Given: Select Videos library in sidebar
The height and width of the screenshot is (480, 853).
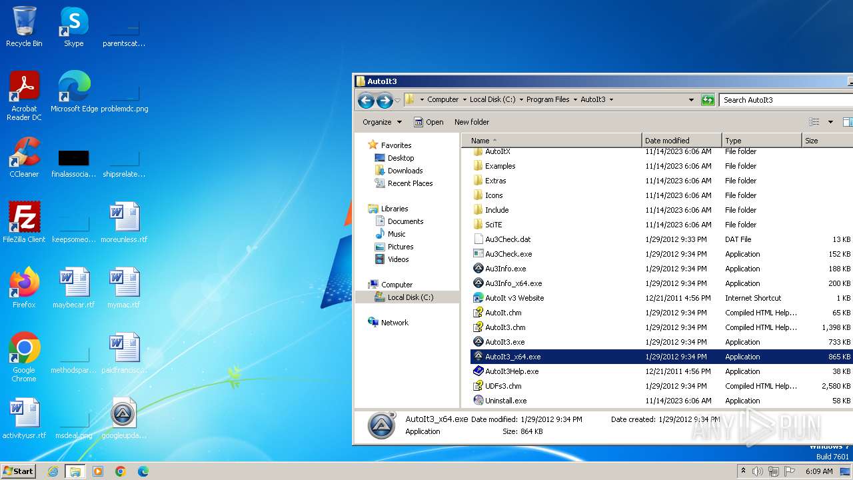Looking at the screenshot, I should click(392, 259).
